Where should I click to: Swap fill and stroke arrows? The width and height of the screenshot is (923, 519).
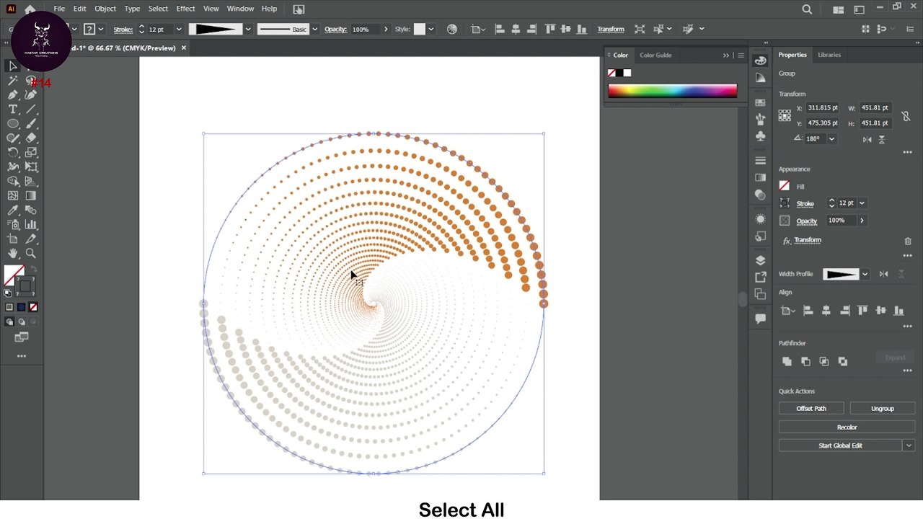32,270
